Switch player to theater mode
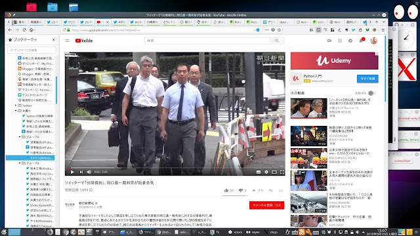The height and width of the screenshot is (236, 420). pos(274,172)
